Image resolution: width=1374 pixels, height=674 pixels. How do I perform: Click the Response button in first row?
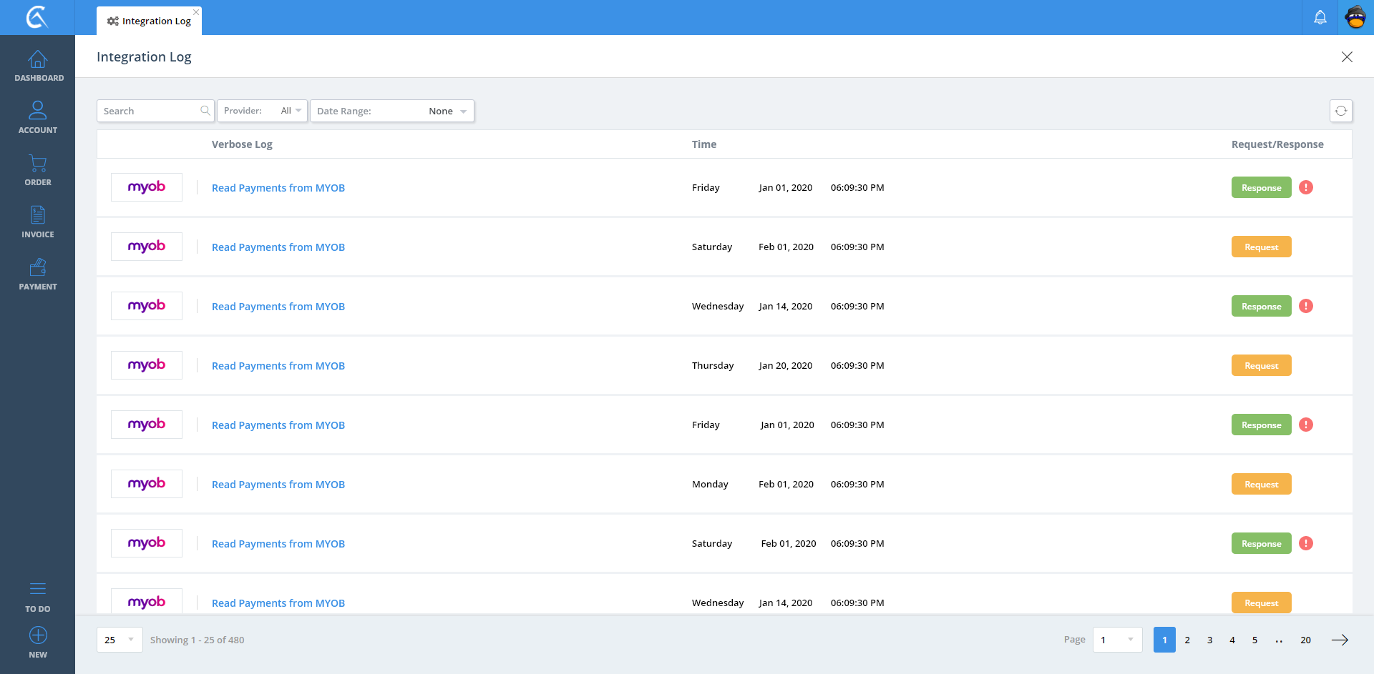pyautogui.click(x=1261, y=187)
